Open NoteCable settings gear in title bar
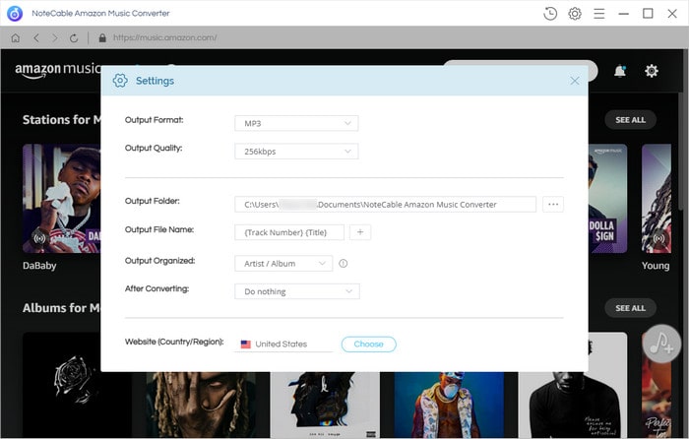689x439 pixels. point(575,14)
